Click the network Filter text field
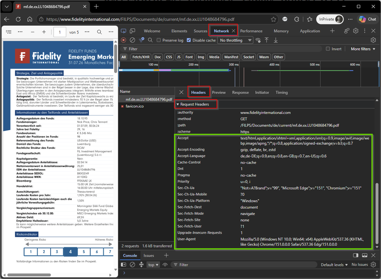 click(x=222, y=49)
